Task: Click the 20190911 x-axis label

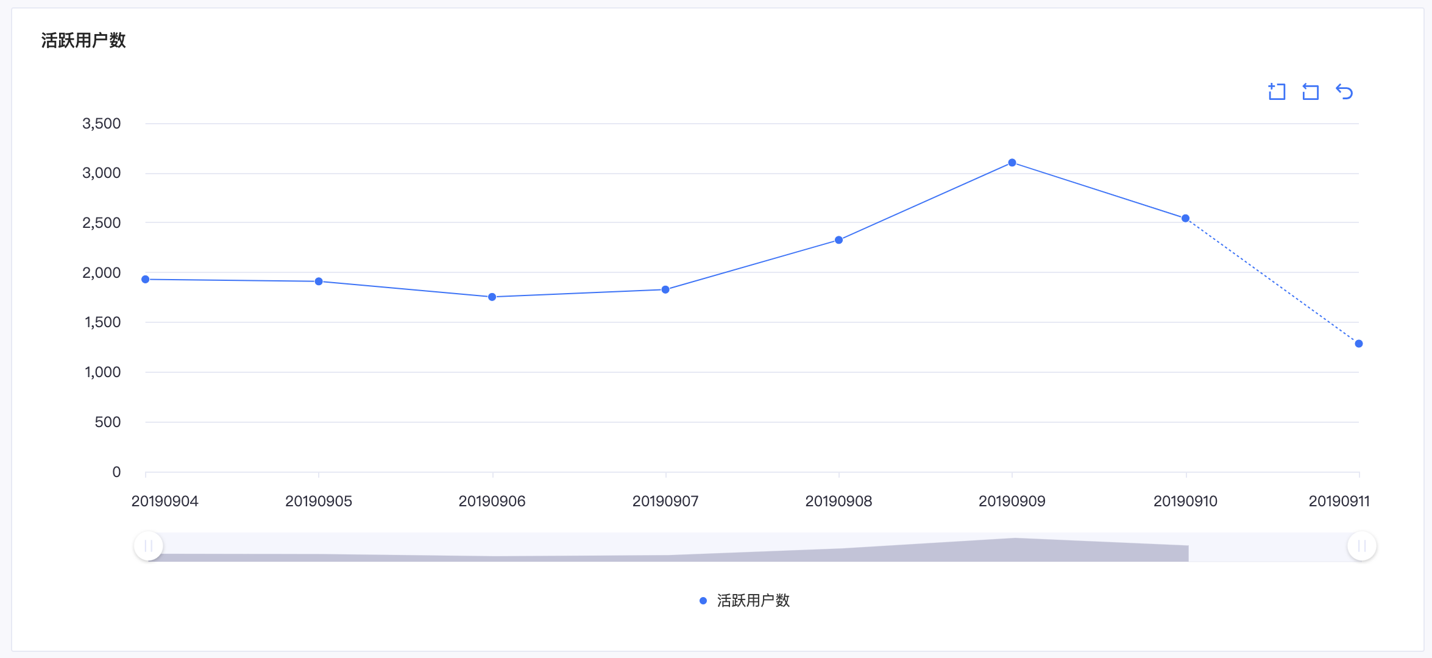Action: click(1339, 501)
